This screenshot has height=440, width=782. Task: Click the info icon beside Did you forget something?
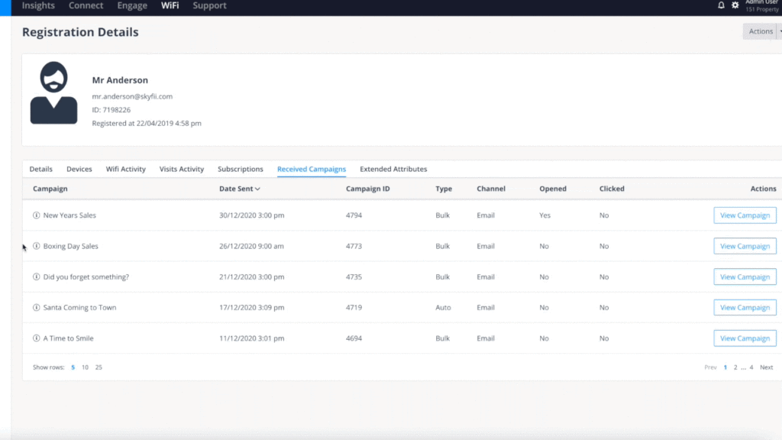pos(36,277)
